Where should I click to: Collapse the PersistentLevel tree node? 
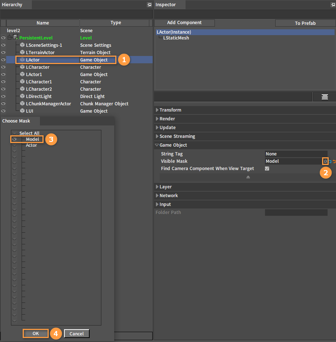pos(10,38)
